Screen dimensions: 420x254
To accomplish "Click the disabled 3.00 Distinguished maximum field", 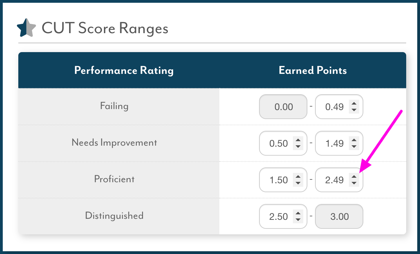I will click(339, 216).
